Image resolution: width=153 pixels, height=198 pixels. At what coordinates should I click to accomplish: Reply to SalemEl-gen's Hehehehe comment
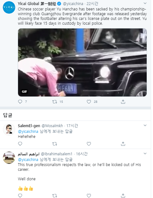click(x=20, y=144)
